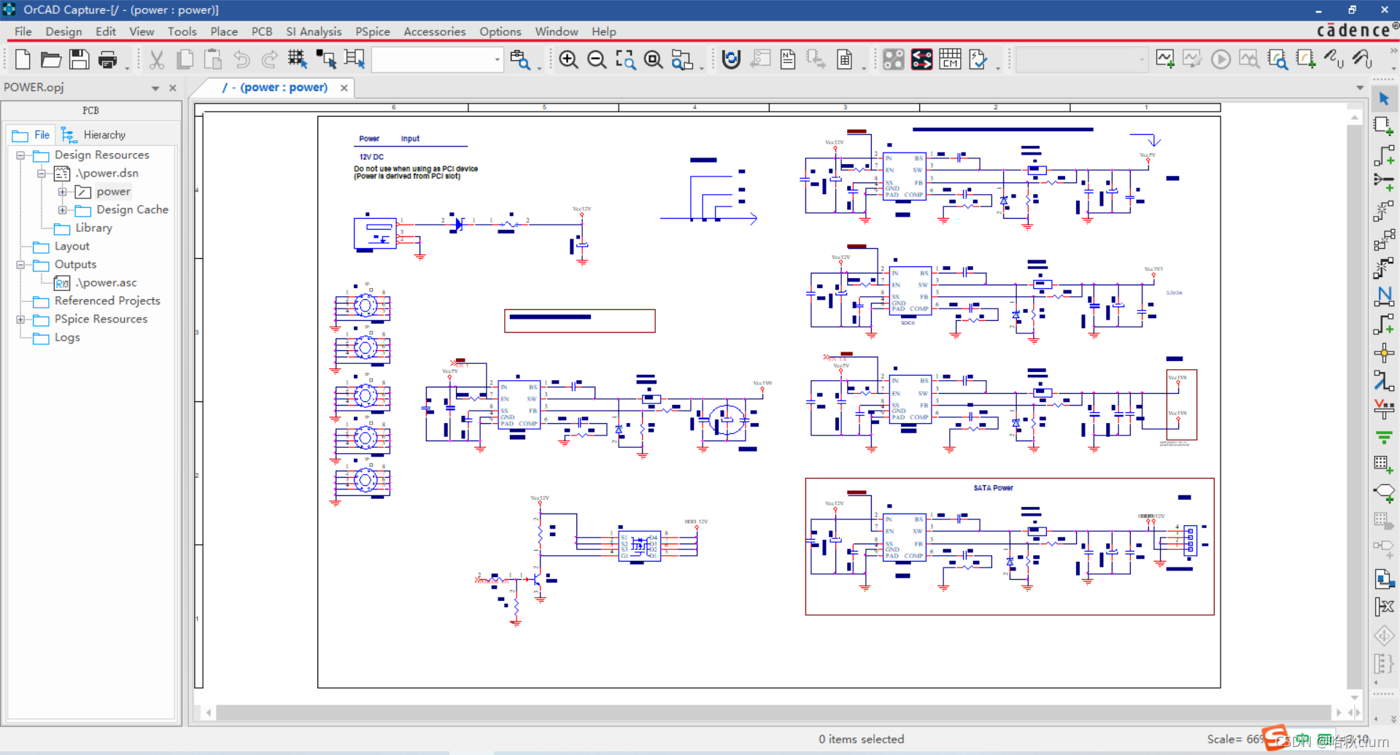Select the Place Wire tool
Screen dimensions: 1400x755
tap(1383, 153)
